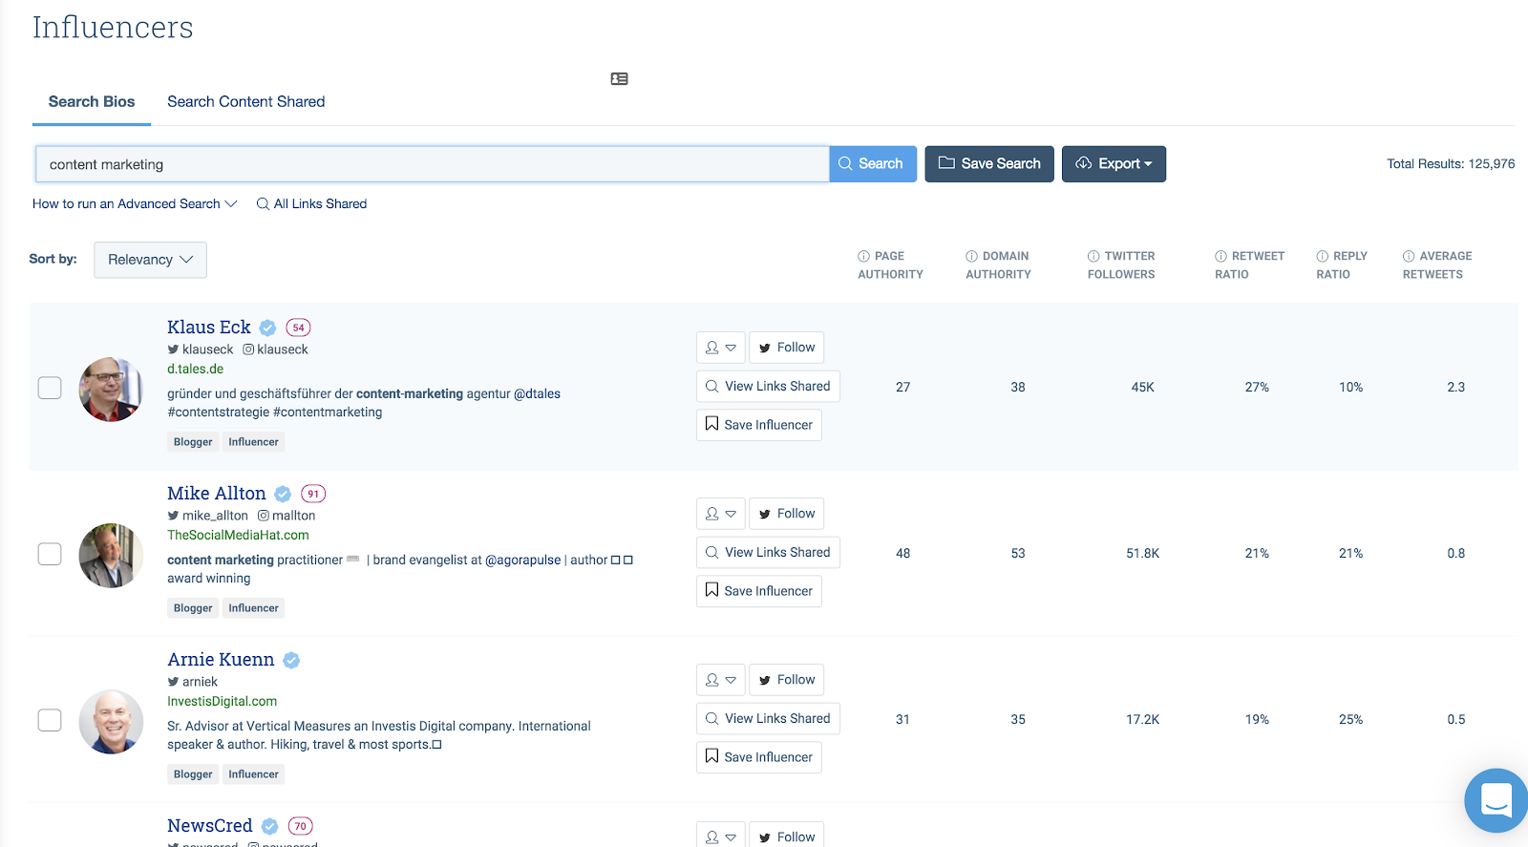
Task: Click the card view icon above search bar
Action: 619,79
